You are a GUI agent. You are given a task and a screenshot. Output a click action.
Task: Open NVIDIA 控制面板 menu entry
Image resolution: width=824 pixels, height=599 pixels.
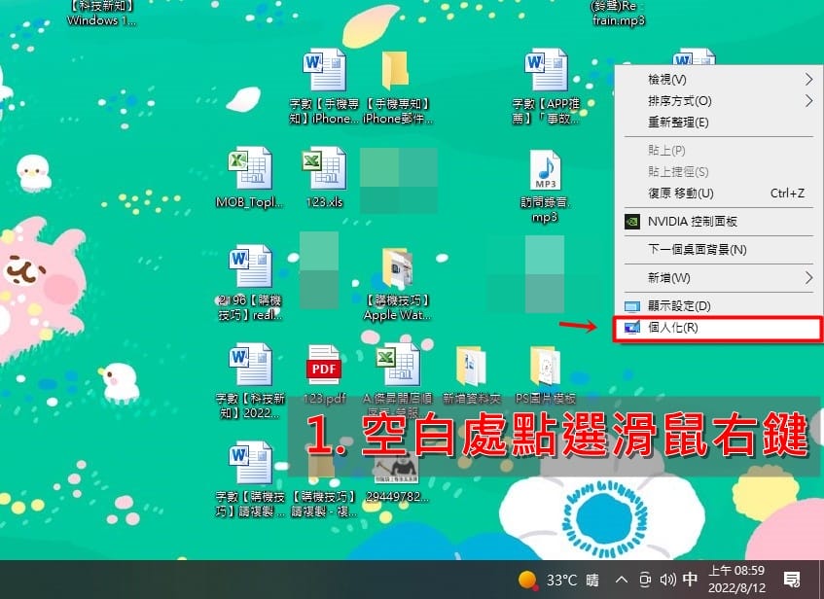[719, 221]
